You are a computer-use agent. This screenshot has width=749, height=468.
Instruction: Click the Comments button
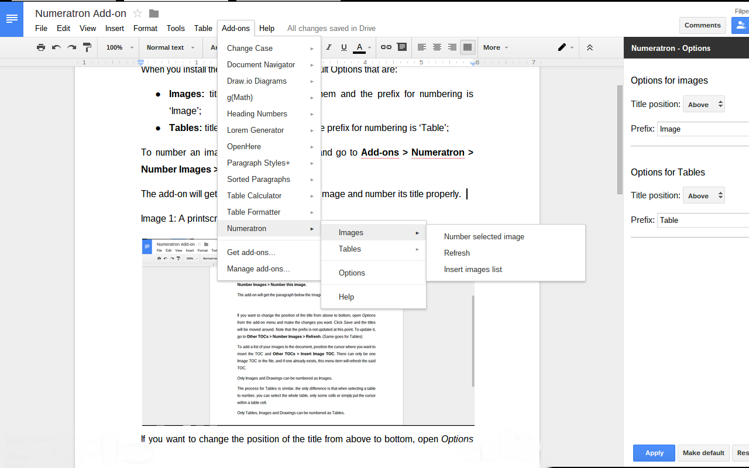pos(702,25)
